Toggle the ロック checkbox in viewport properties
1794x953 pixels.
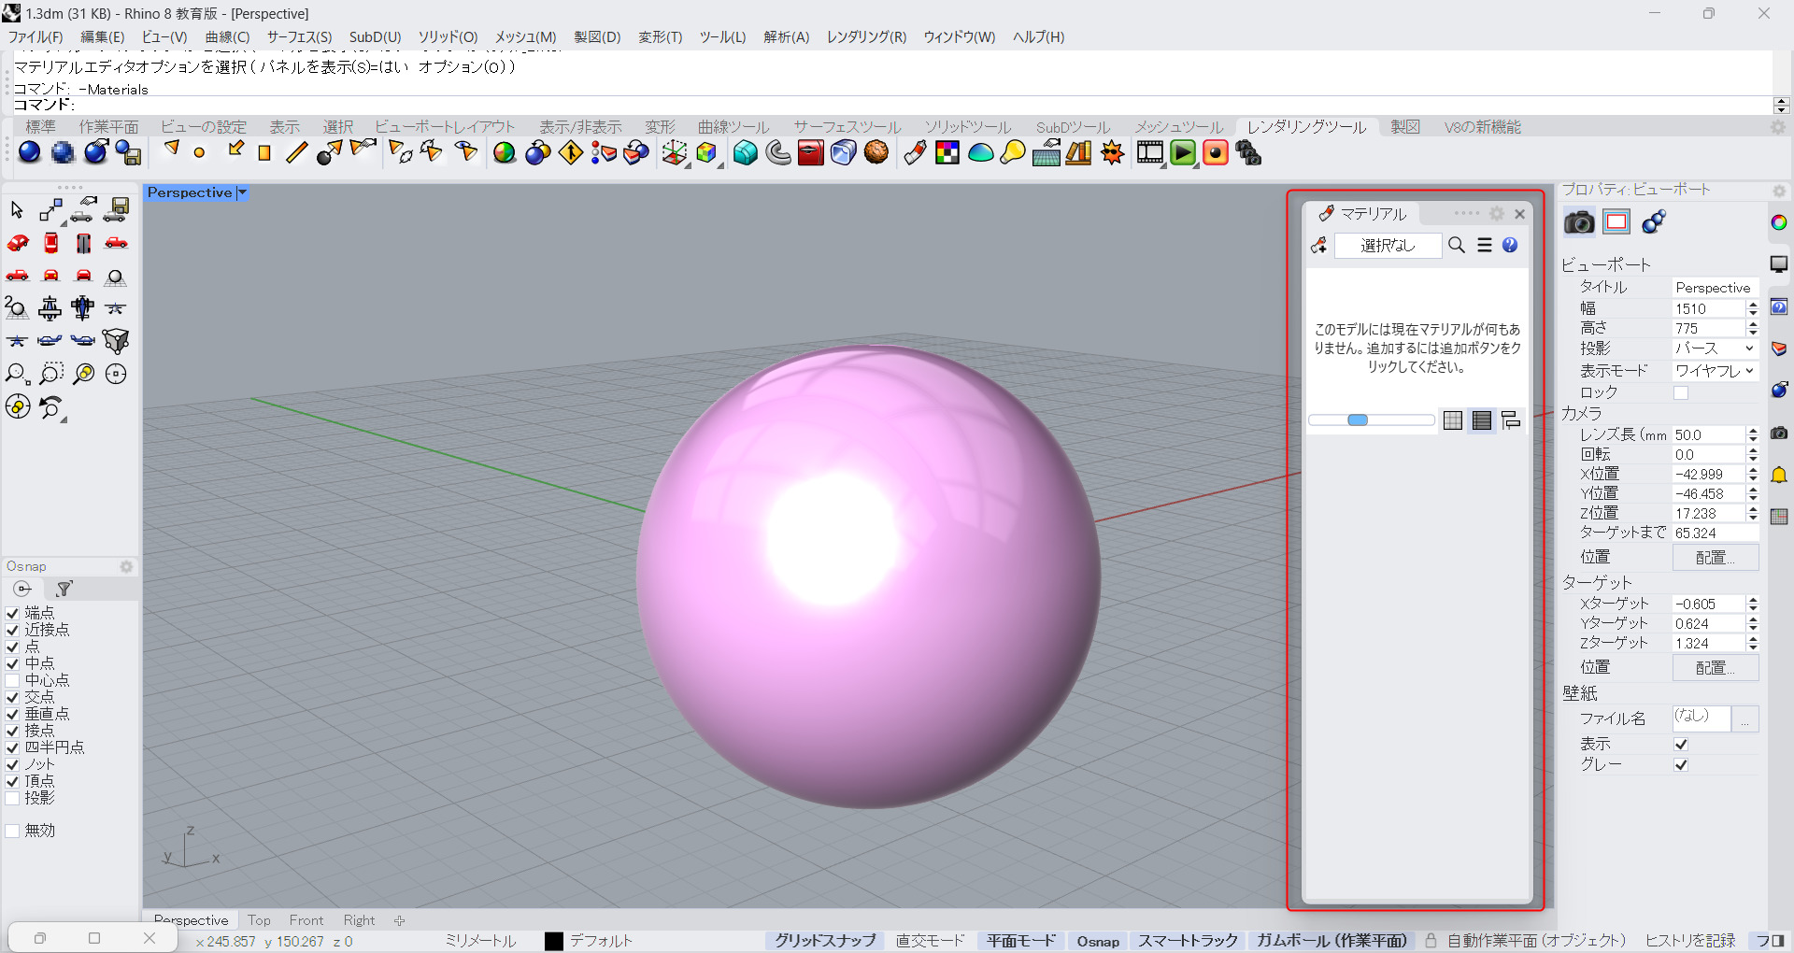pyautogui.click(x=1681, y=392)
